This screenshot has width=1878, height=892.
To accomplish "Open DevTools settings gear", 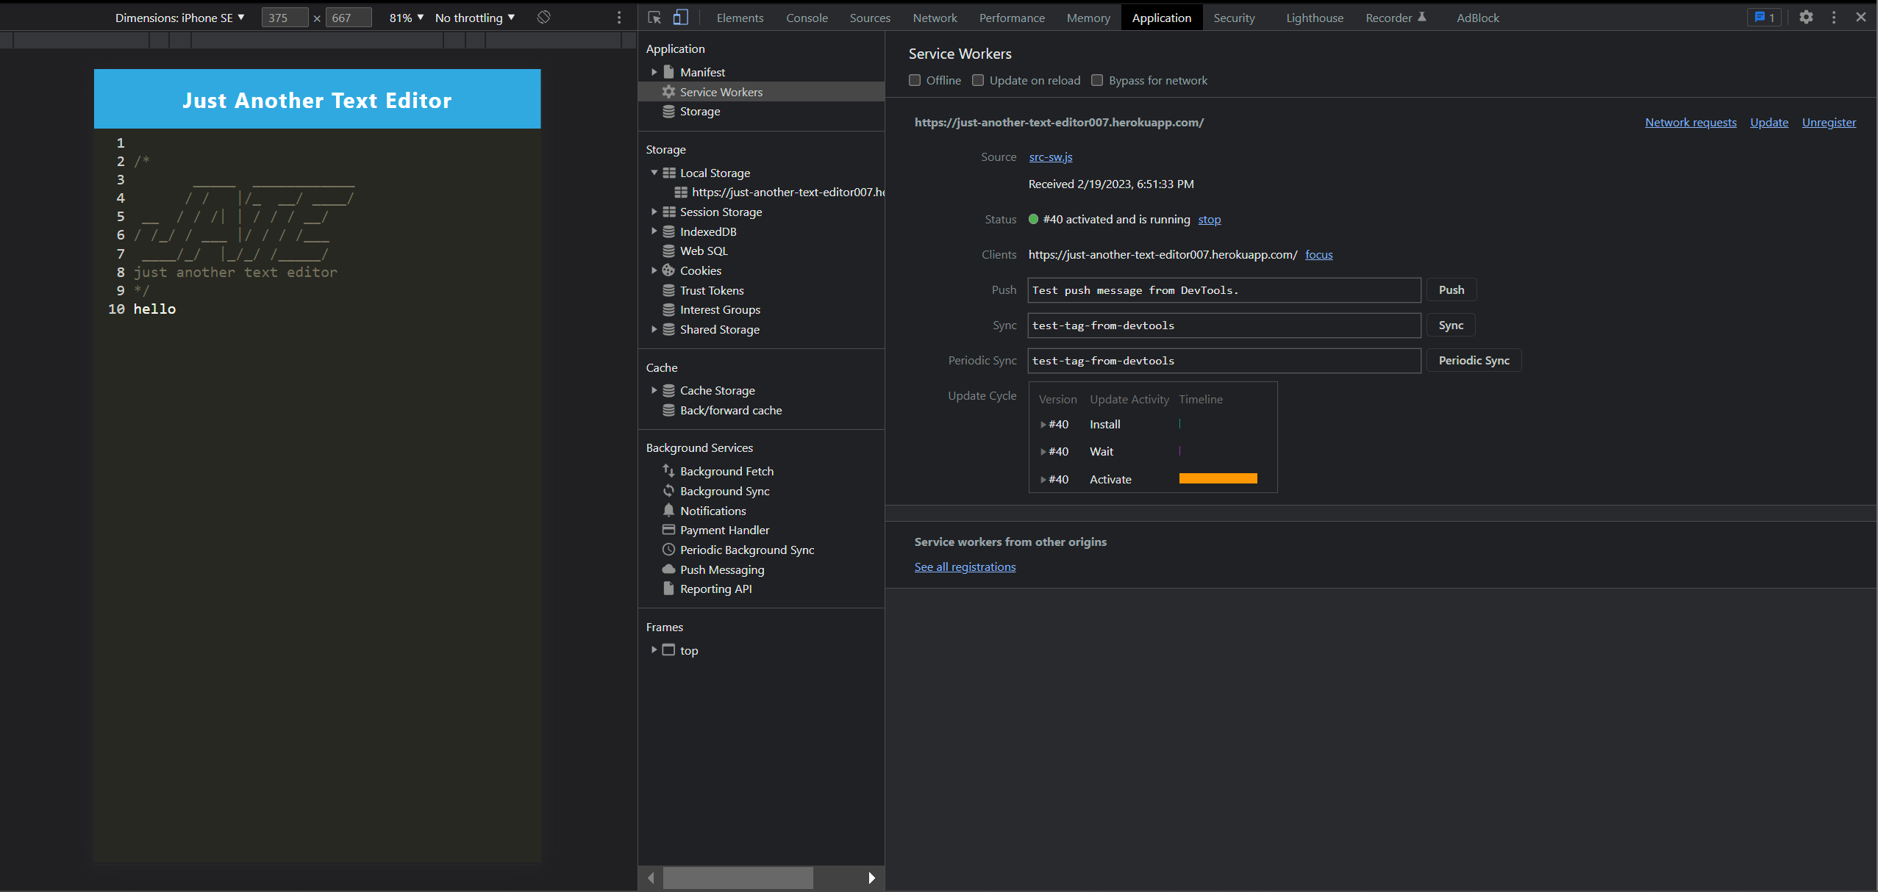I will (x=1806, y=18).
